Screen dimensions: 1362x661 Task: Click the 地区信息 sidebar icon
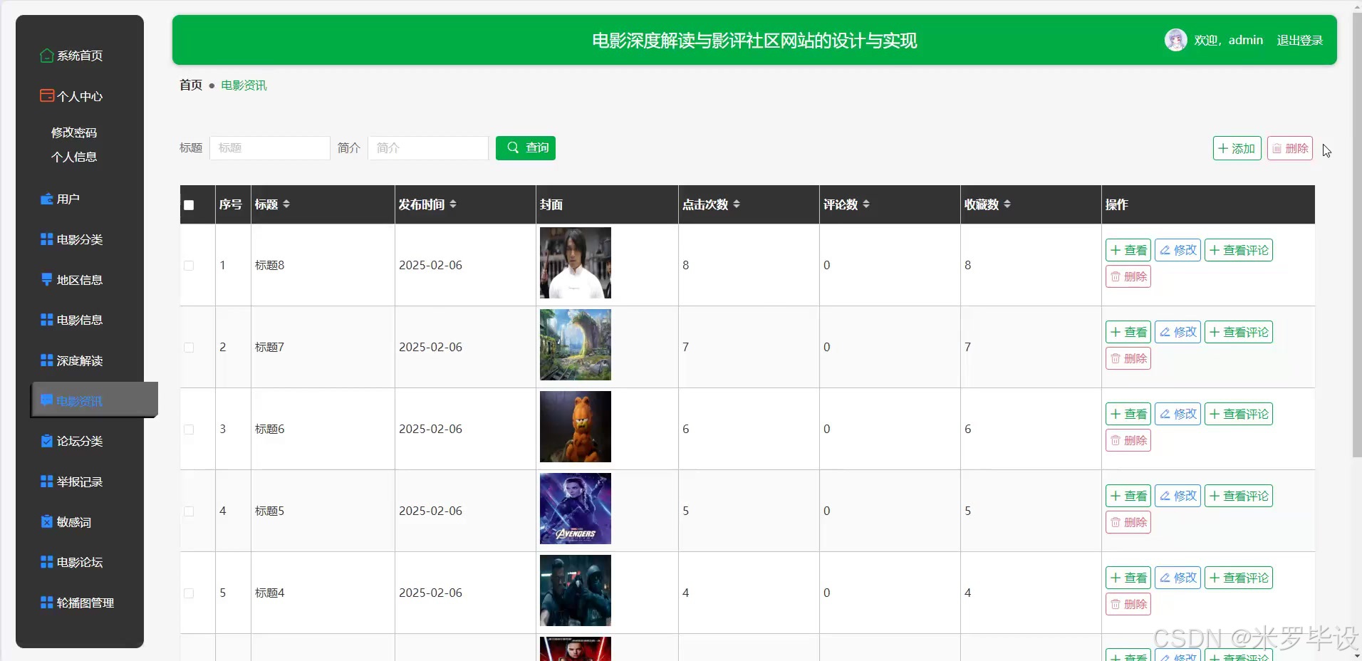click(x=47, y=279)
